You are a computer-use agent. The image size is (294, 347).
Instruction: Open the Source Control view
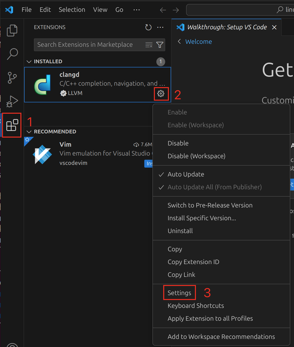[12, 78]
